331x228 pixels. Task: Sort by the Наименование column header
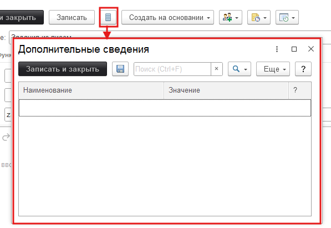tap(91, 90)
